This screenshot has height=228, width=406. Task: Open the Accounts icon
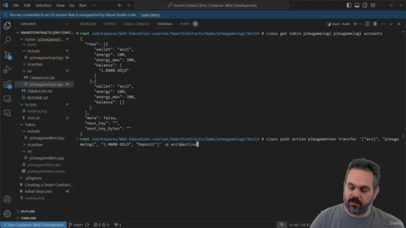coord(7,199)
